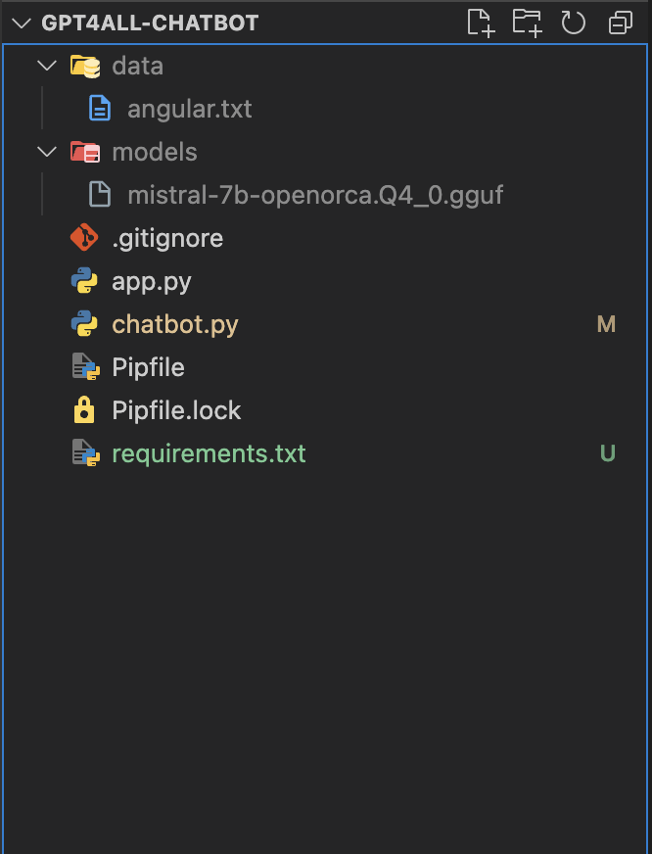Click the git icon beside .gitignore

[84, 237]
